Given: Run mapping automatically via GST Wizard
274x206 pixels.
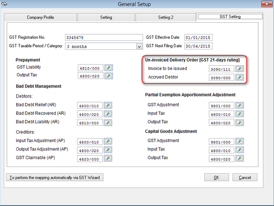Looking at the screenshot, I should point(55,177).
